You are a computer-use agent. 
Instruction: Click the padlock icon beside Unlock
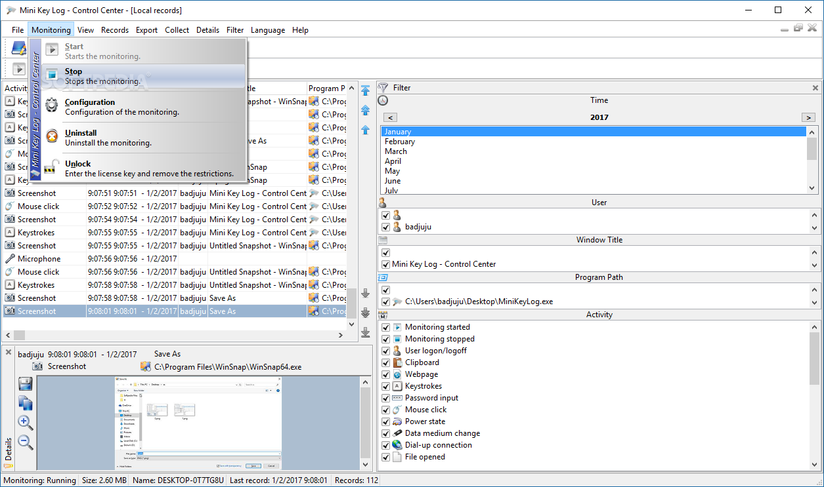[52, 168]
